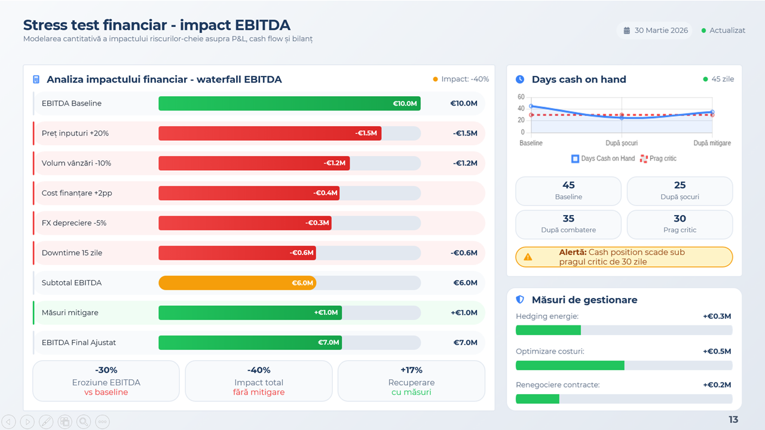Select the EBITDA Final Ajustat bar
Viewport: 765px width, 430px height.
pos(250,342)
